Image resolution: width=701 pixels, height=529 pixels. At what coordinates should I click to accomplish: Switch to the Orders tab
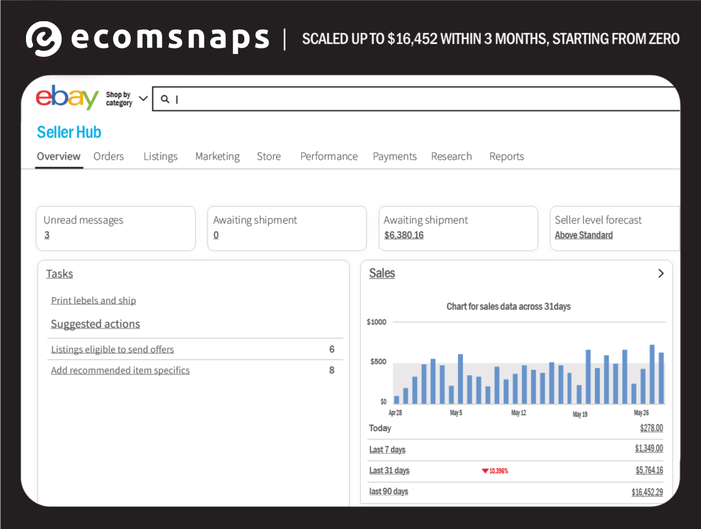[109, 157]
